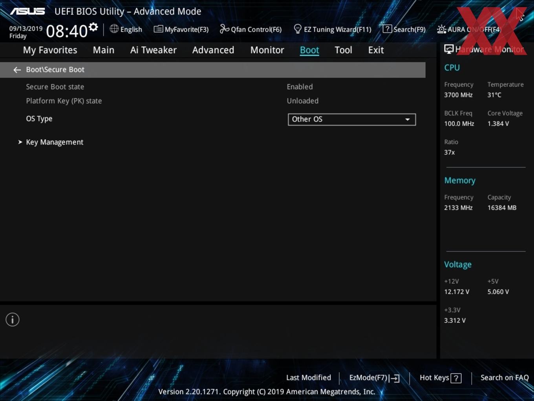The image size is (534, 401).
Task: Select the Other OS combo box
Action: coord(352,120)
